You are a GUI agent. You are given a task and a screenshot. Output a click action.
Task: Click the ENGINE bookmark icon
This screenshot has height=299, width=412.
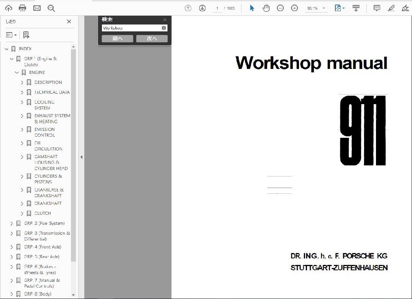click(24, 72)
